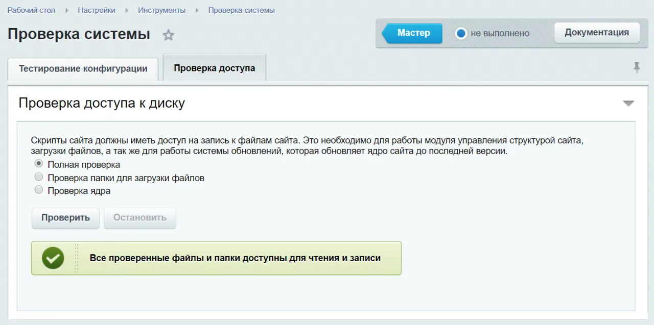Click the green success checkmark icon
Viewport: 654px width, 325px height.
point(52,258)
